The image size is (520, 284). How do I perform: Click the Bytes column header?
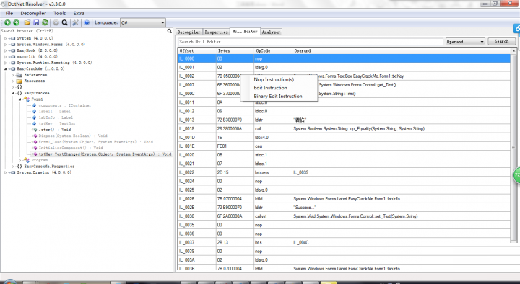coord(235,50)
